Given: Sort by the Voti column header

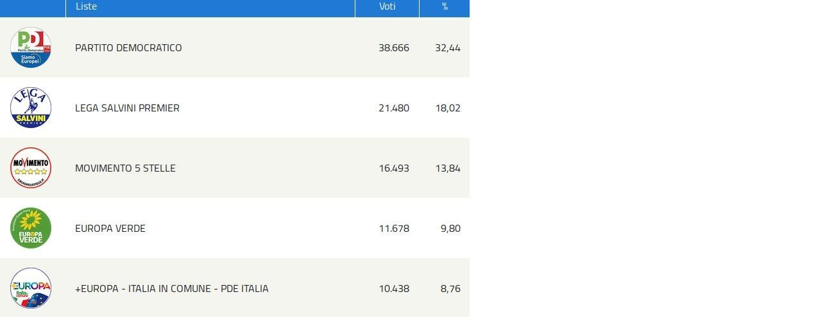Looking at the screenshot, I should coord(387,6).
